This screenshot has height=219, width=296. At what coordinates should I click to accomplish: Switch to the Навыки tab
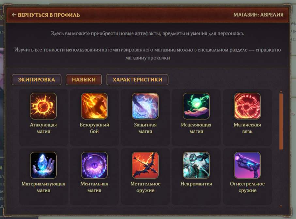pyautogui.click(x=84, y=80)
